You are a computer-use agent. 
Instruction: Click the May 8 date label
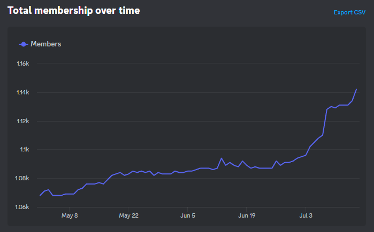pos(70,216)
